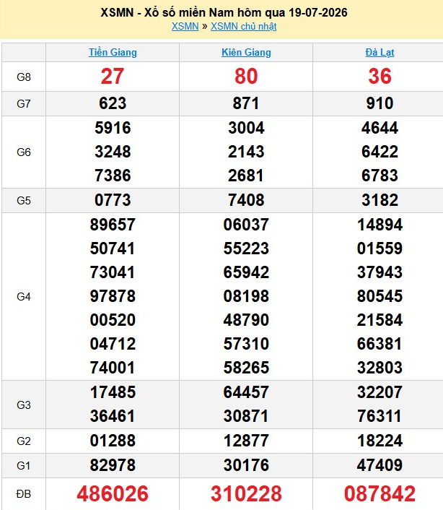Viewport: 443px width, 510px height.
Task: Click the Đà Lạt special prize 087842
Action: pyautogui.click(x=380, y=493)
